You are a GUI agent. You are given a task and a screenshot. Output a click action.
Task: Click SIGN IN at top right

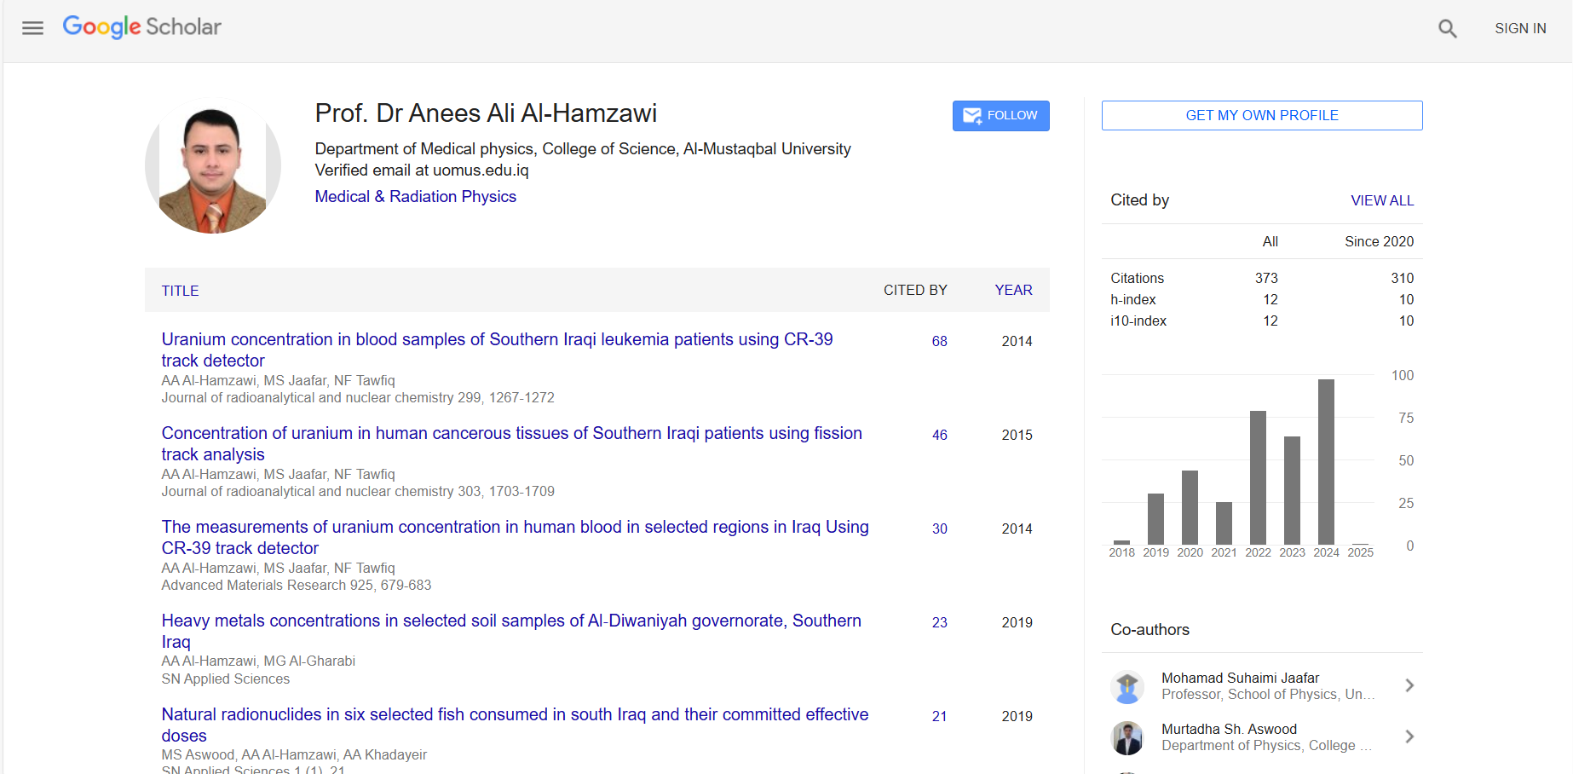click(x=1519, y=28)
